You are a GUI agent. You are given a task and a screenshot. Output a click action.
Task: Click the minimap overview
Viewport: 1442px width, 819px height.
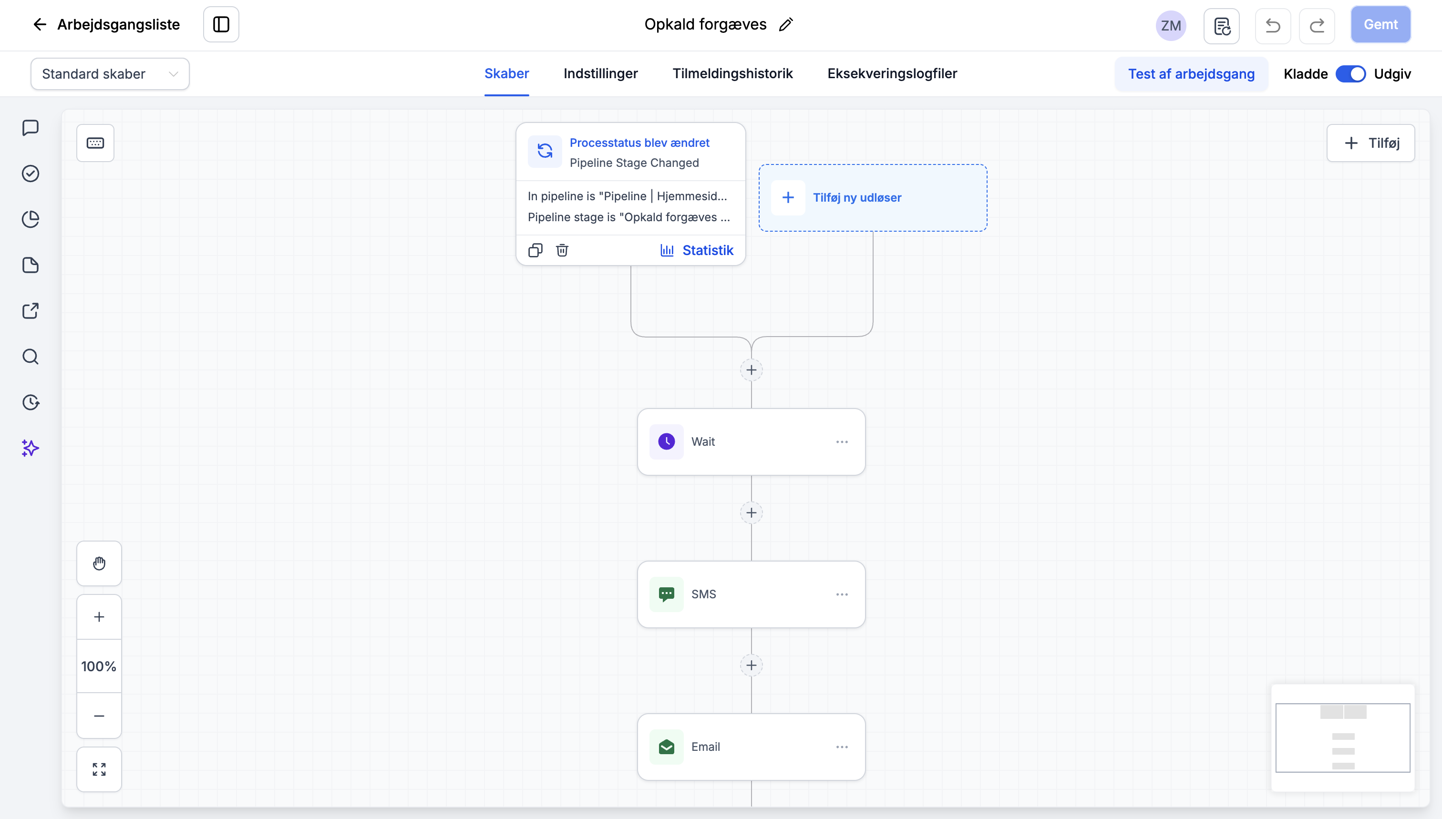point(1342,737)
